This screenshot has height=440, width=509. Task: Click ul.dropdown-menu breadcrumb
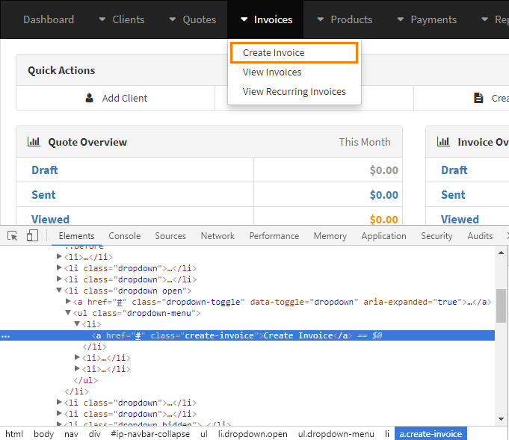point(336,434)
